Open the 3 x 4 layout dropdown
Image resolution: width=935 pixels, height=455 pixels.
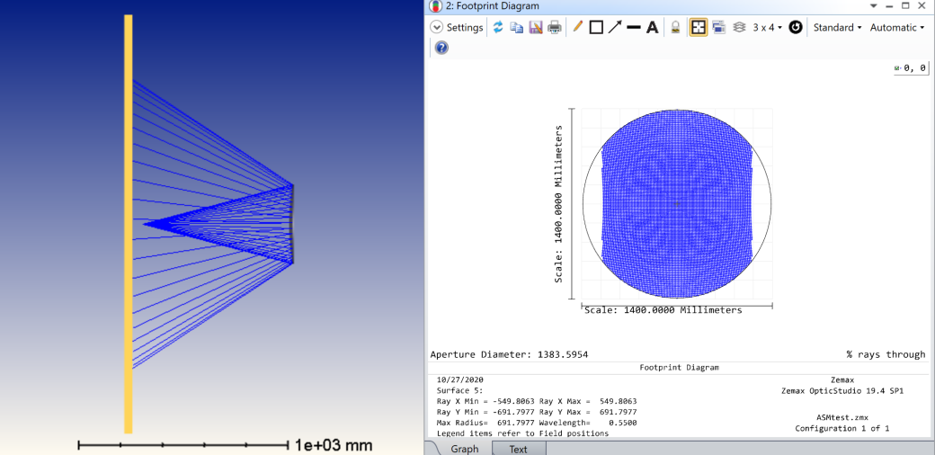click(768, 28)
